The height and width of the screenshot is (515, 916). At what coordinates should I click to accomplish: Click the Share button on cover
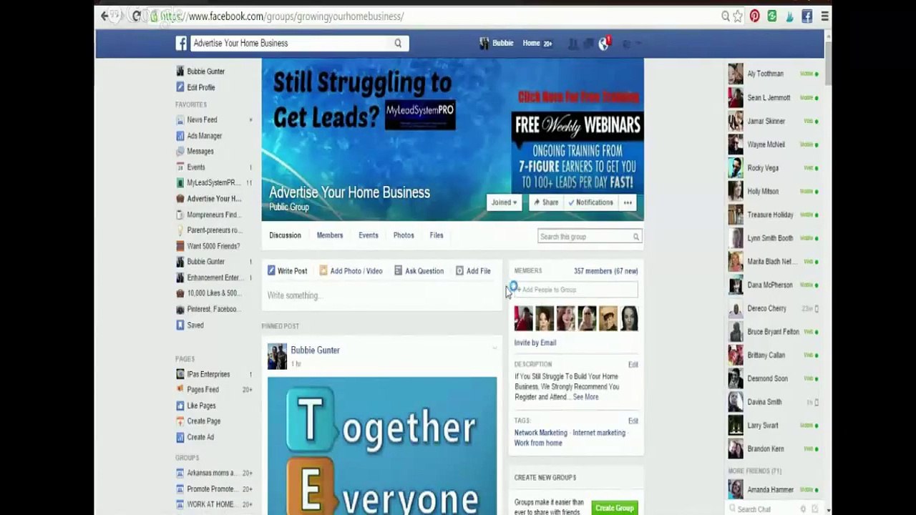pyautogui.click(x=546, y=202)
